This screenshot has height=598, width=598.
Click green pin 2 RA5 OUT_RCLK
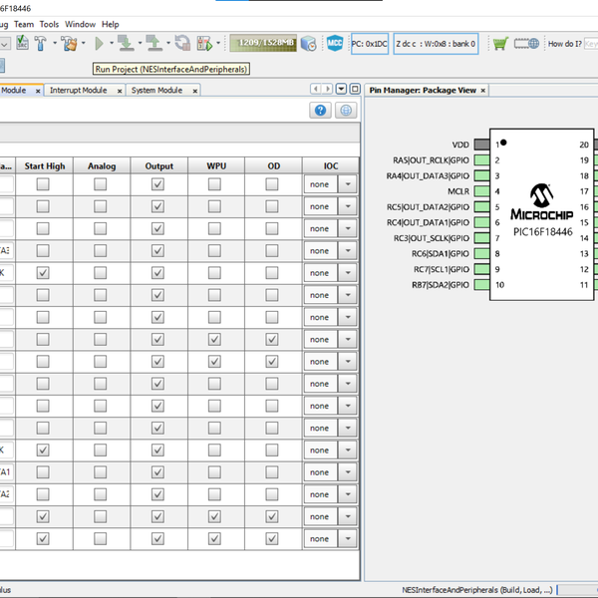tap(480, 160)
